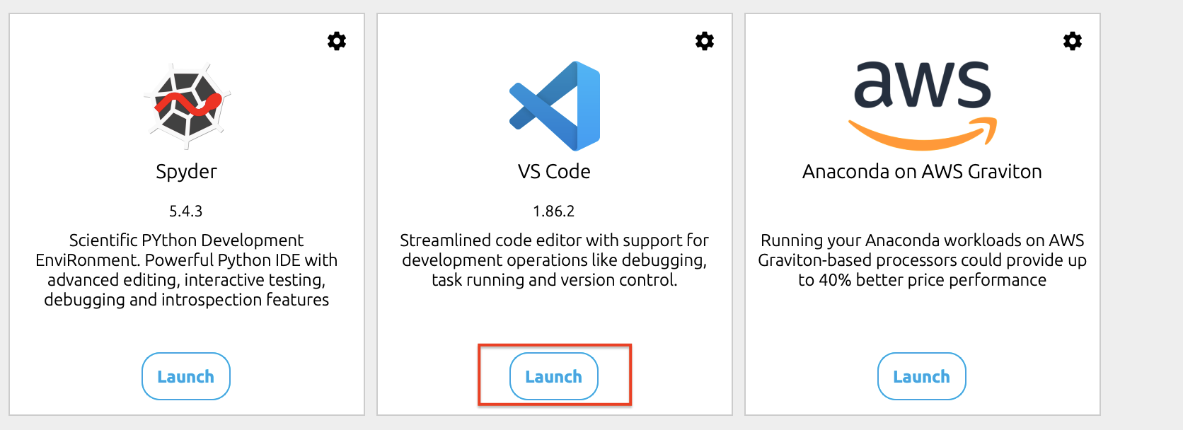Click Spyder version number 5.4.3

tap(186, 211)
